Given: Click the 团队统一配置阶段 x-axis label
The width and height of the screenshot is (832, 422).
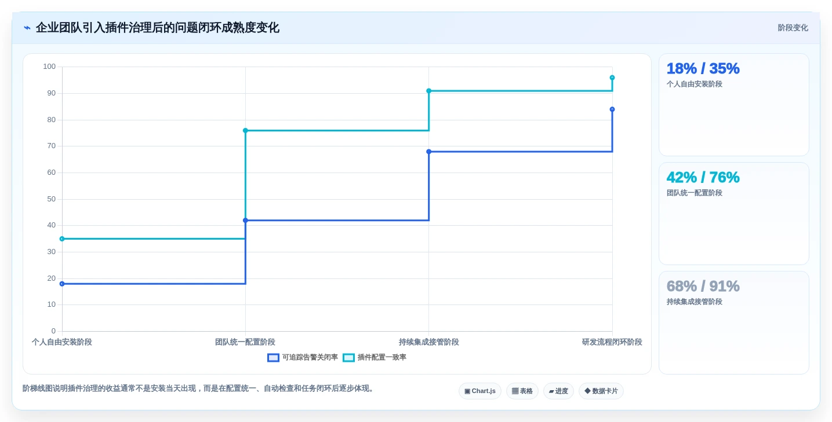Looking at the screenshot, I should point(245,342).
